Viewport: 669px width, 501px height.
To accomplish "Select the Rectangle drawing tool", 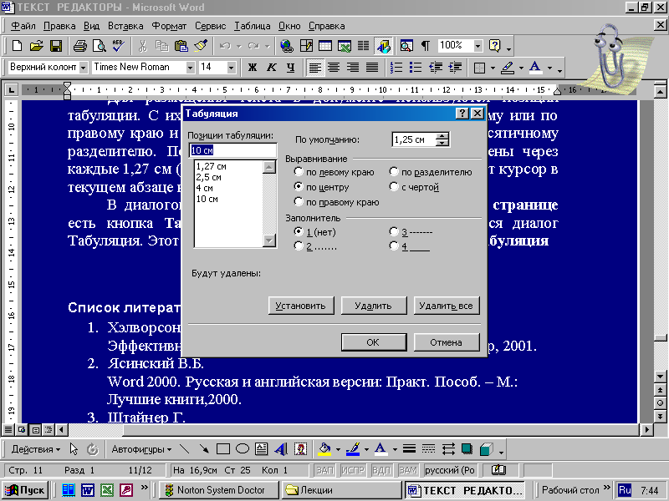I will [x=223, y=449].
